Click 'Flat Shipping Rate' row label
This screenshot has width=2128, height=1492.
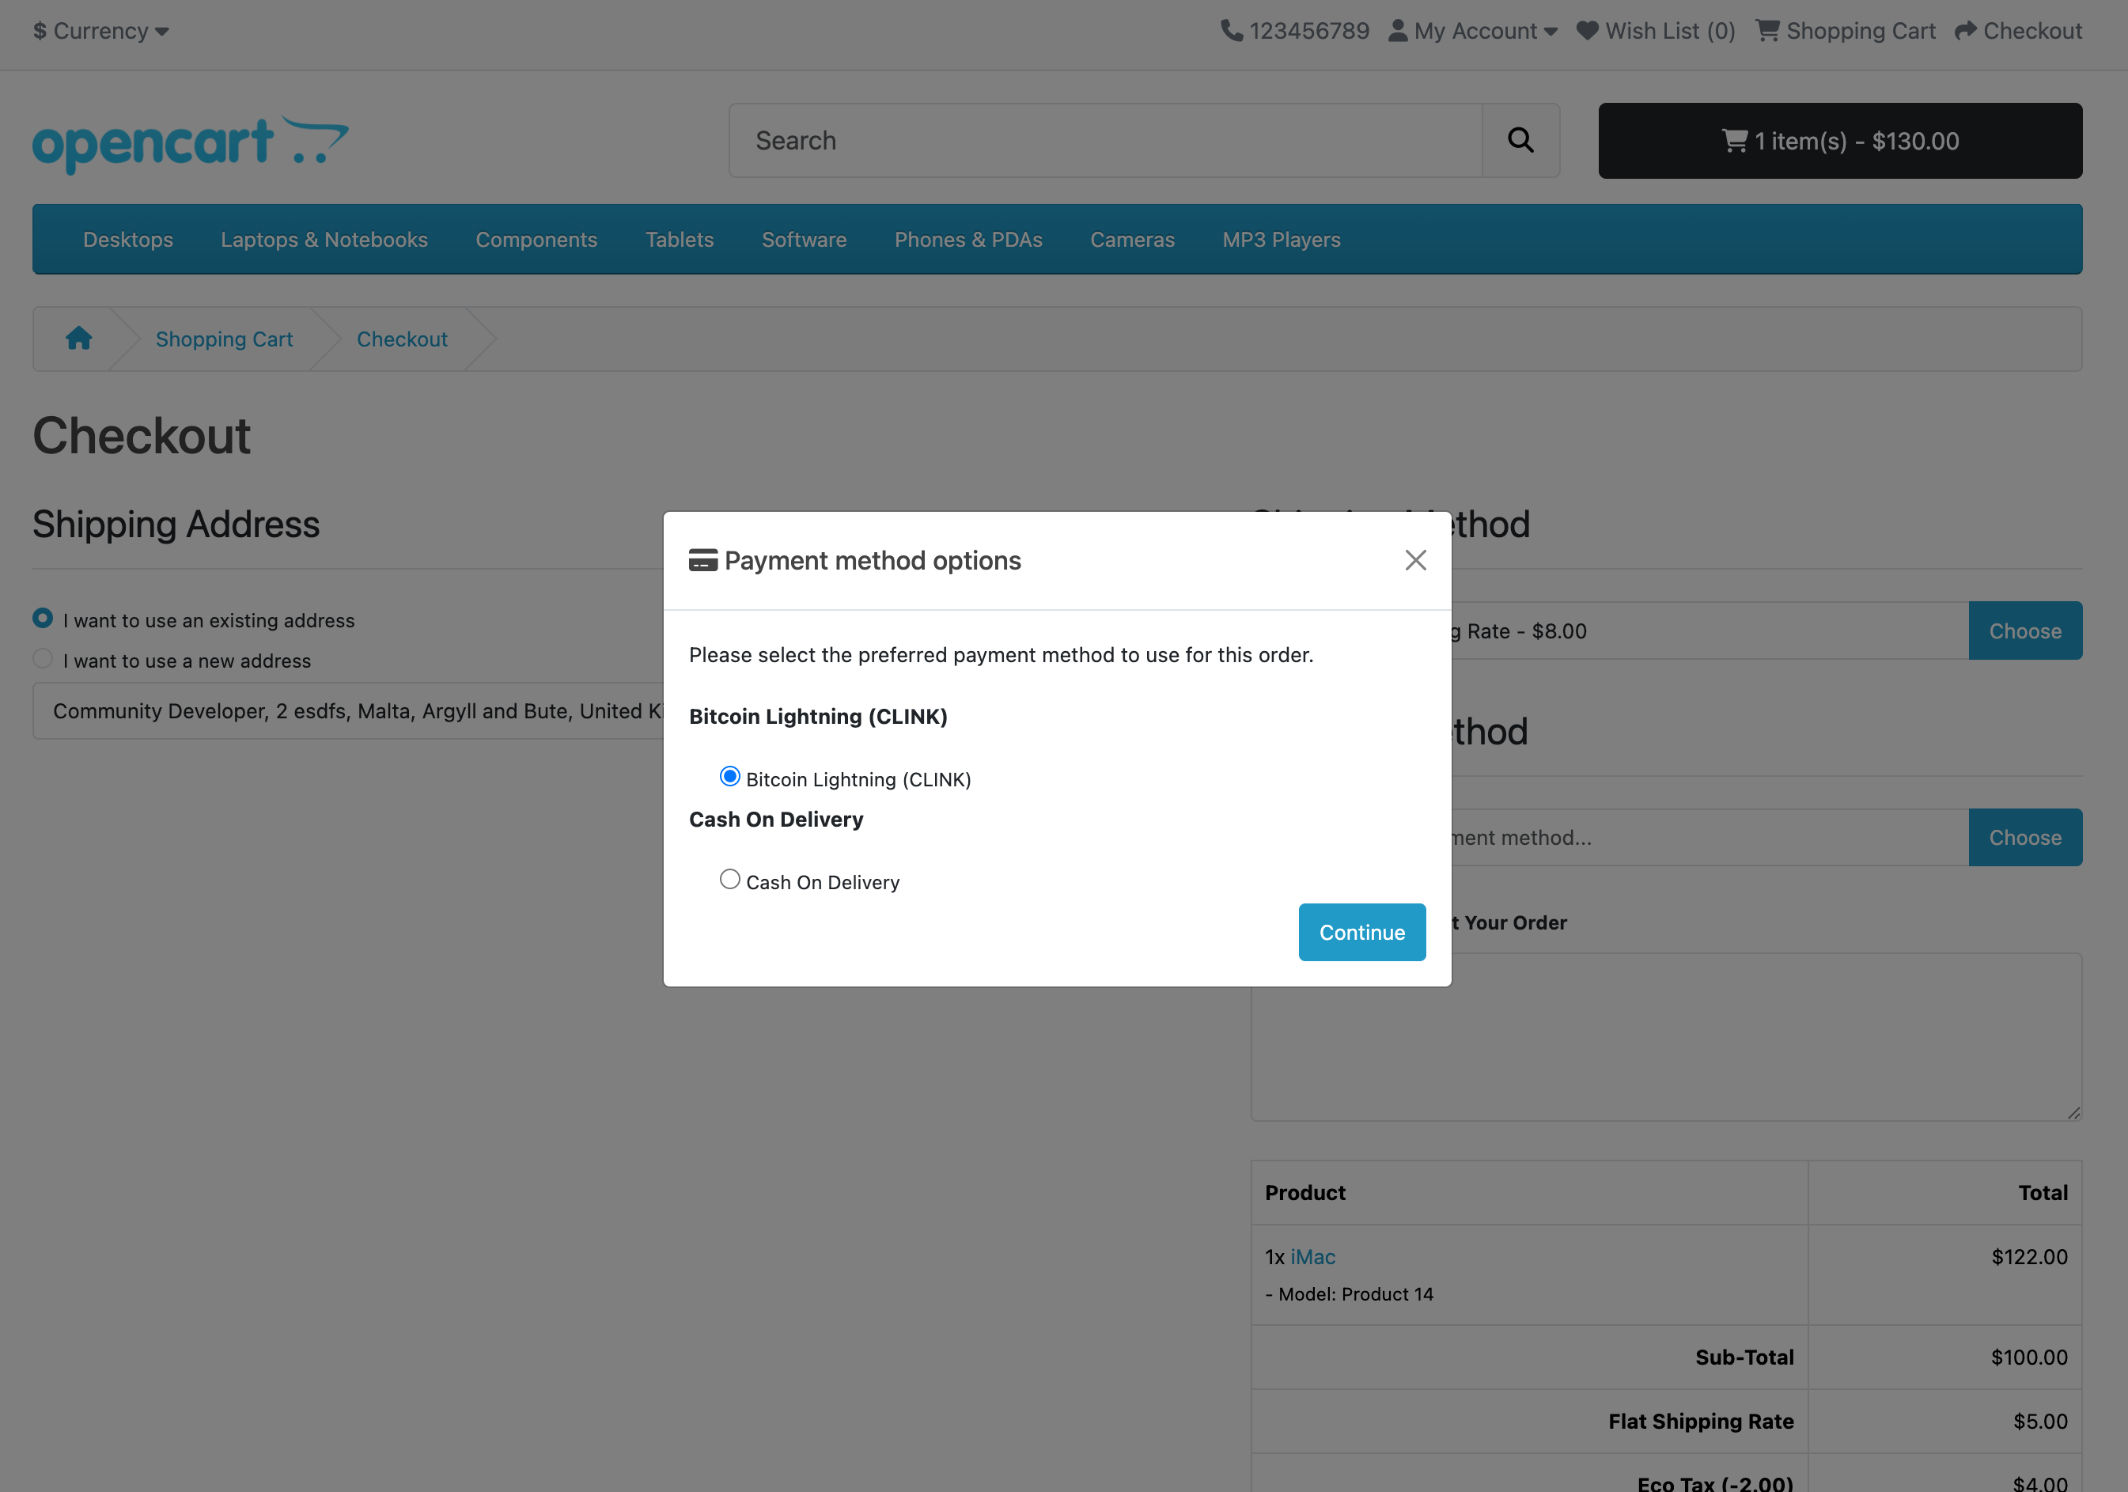tap(1701, 1422)
